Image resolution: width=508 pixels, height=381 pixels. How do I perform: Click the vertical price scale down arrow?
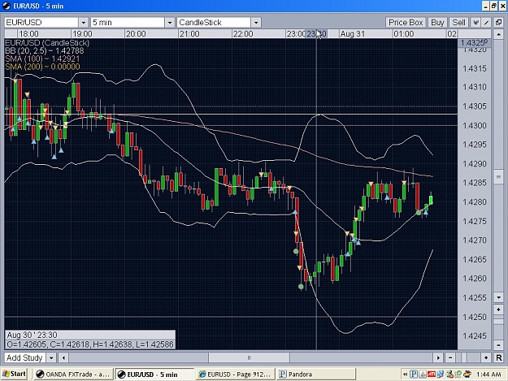click(498, 297)
